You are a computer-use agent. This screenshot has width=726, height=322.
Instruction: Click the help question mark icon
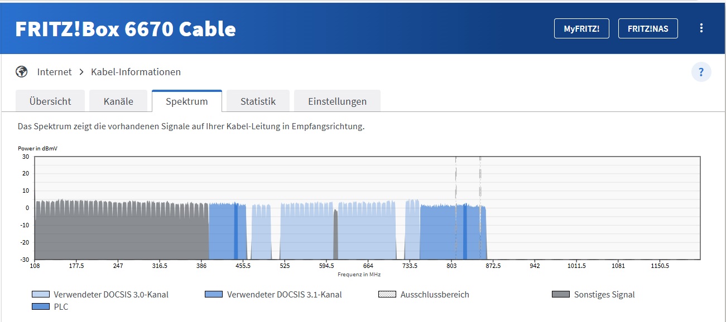coord(701,72)
